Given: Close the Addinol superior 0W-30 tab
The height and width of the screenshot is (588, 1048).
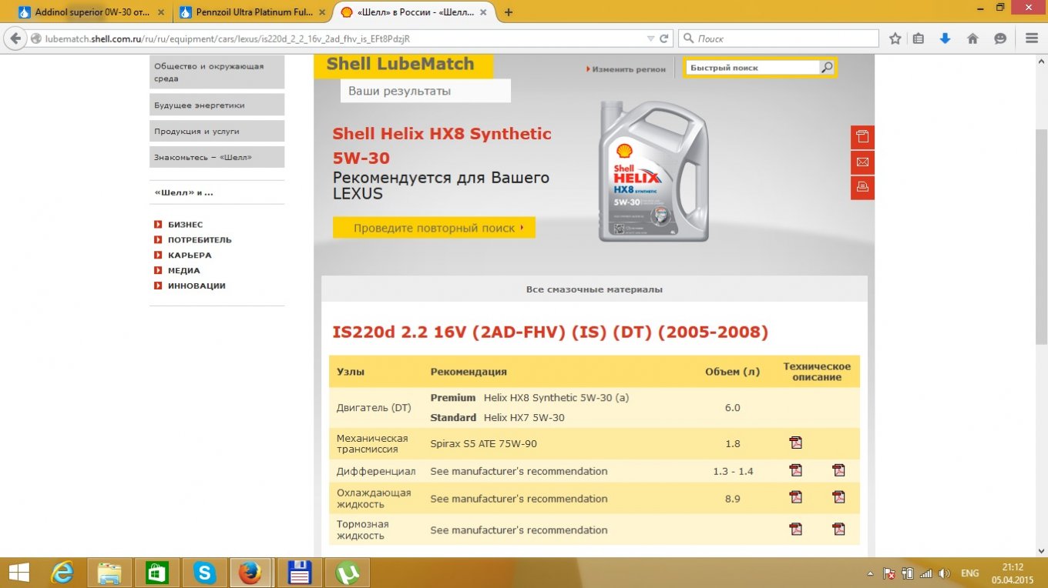Looking at the screenshot, I should click(163, 12).
